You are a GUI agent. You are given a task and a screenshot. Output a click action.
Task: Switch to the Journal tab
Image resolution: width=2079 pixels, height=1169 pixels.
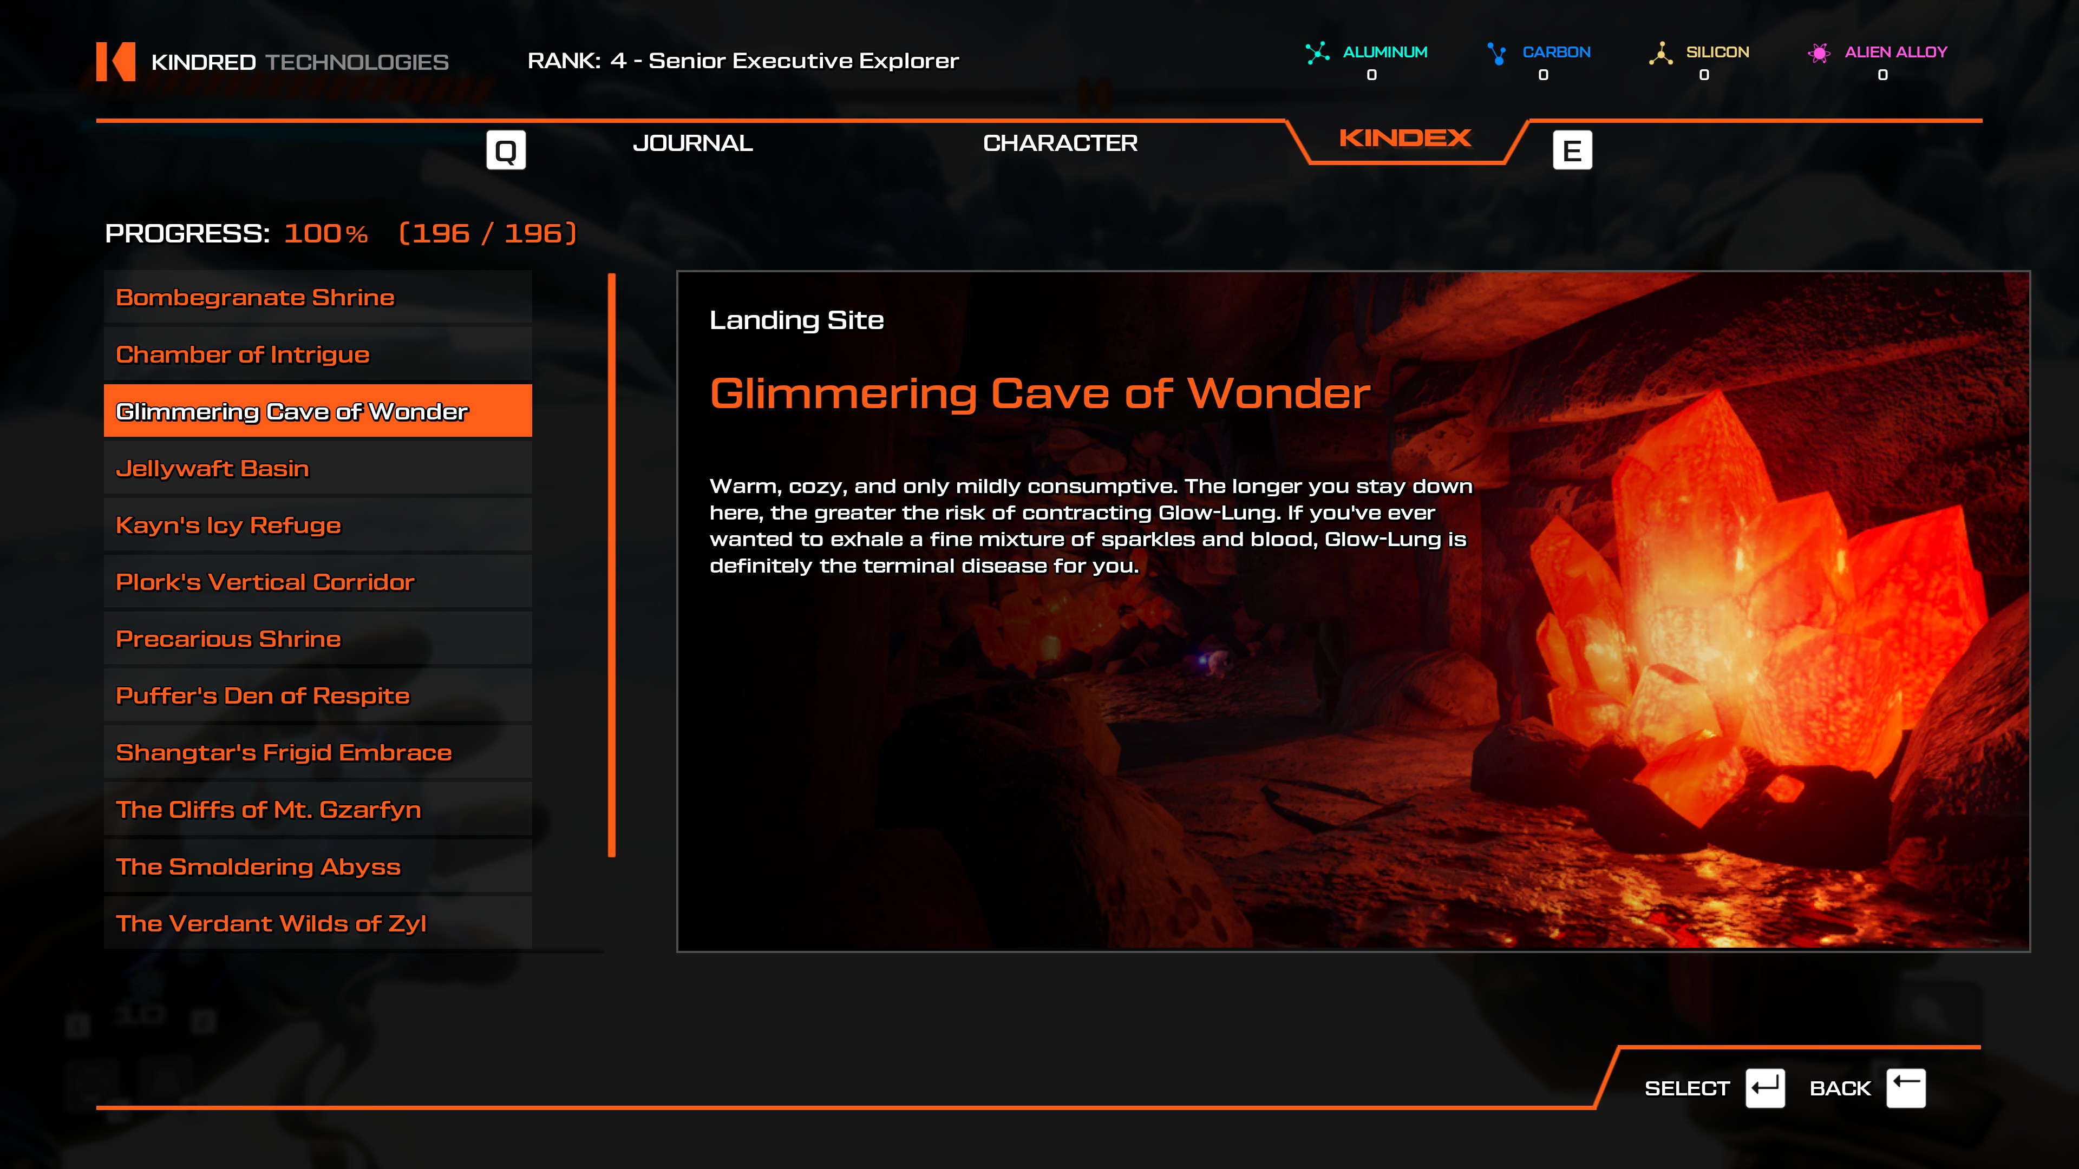click(692, 143)
